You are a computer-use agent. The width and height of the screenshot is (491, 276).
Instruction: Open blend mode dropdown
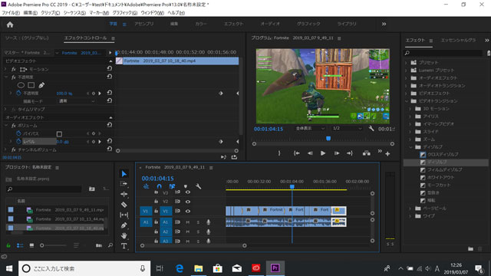tap(77, 101)
